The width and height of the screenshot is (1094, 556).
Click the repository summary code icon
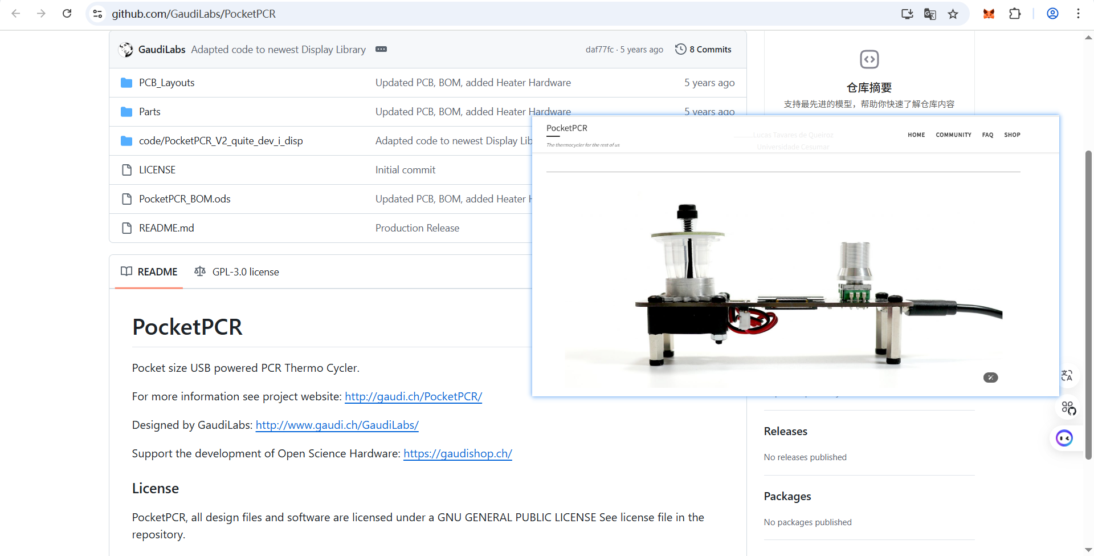(x=869, y=59)
